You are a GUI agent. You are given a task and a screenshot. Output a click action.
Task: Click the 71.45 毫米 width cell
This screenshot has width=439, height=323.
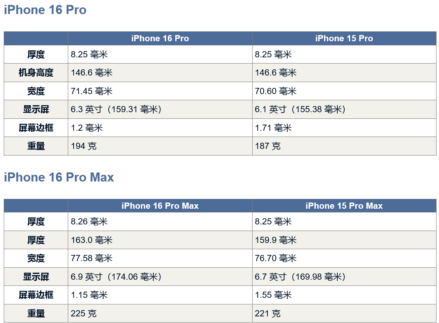point(160,91)
